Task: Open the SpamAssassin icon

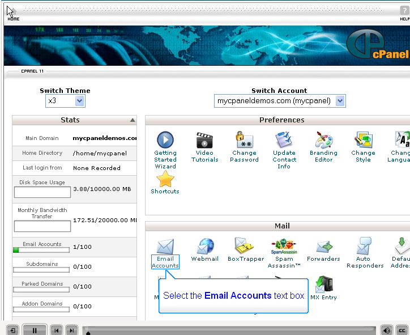Action: [x=284, y=246]
